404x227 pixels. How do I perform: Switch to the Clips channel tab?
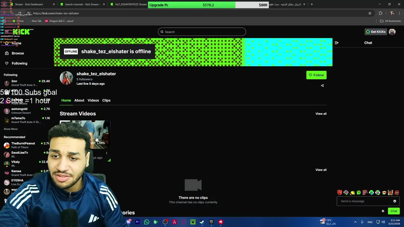(x=106, y=100)
